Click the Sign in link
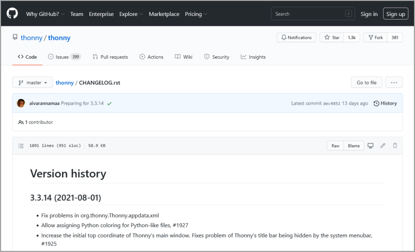The width and height of the screenshot is (415, 252). [369, 14]
